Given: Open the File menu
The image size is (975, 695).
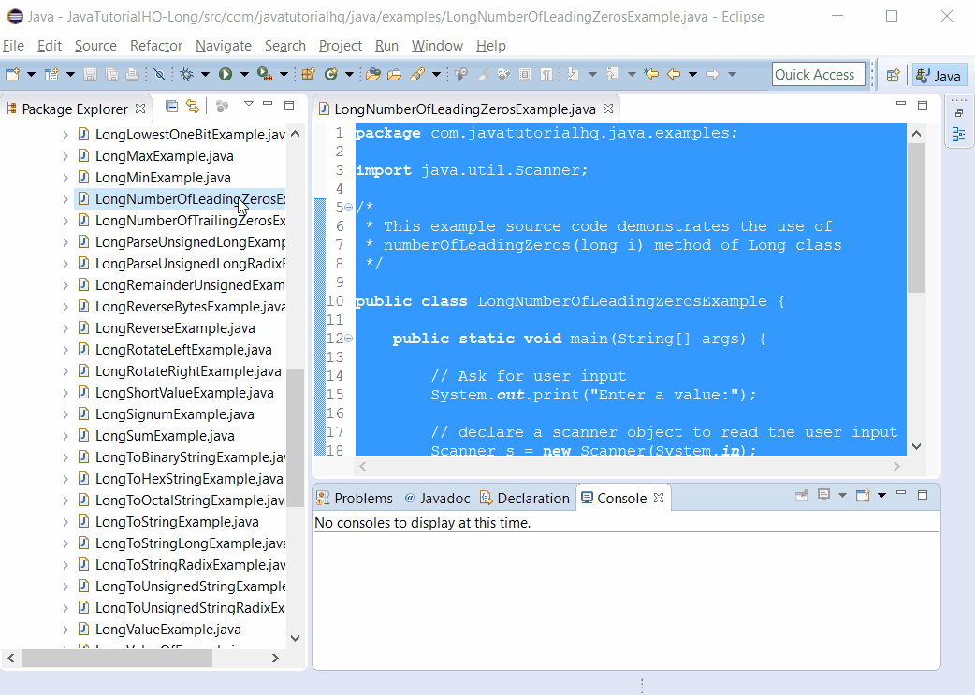Looking at the screenshot, I should pyautogui.click(x=14, y=46).
